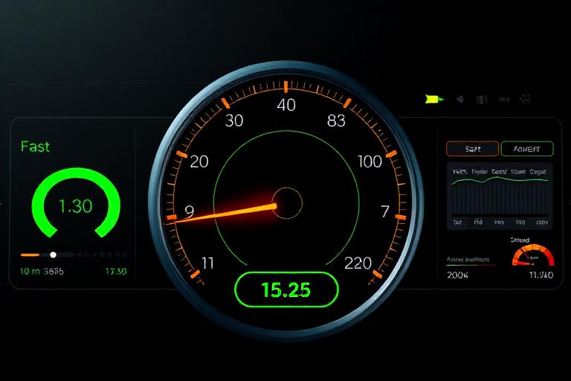Click the small red-orange mini gauge

(533, 255)
